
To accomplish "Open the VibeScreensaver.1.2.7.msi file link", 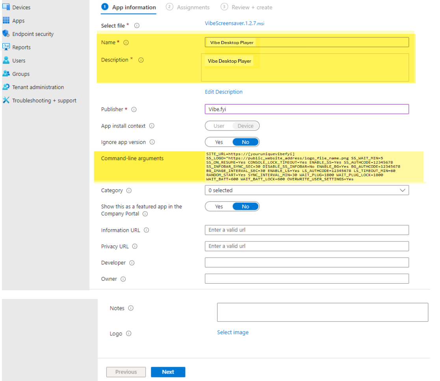I will click(234, 23).
